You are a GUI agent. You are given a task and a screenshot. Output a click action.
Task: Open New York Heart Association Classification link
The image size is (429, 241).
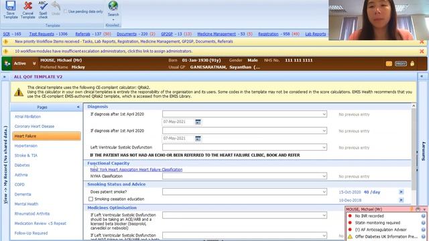click(136, 169)
